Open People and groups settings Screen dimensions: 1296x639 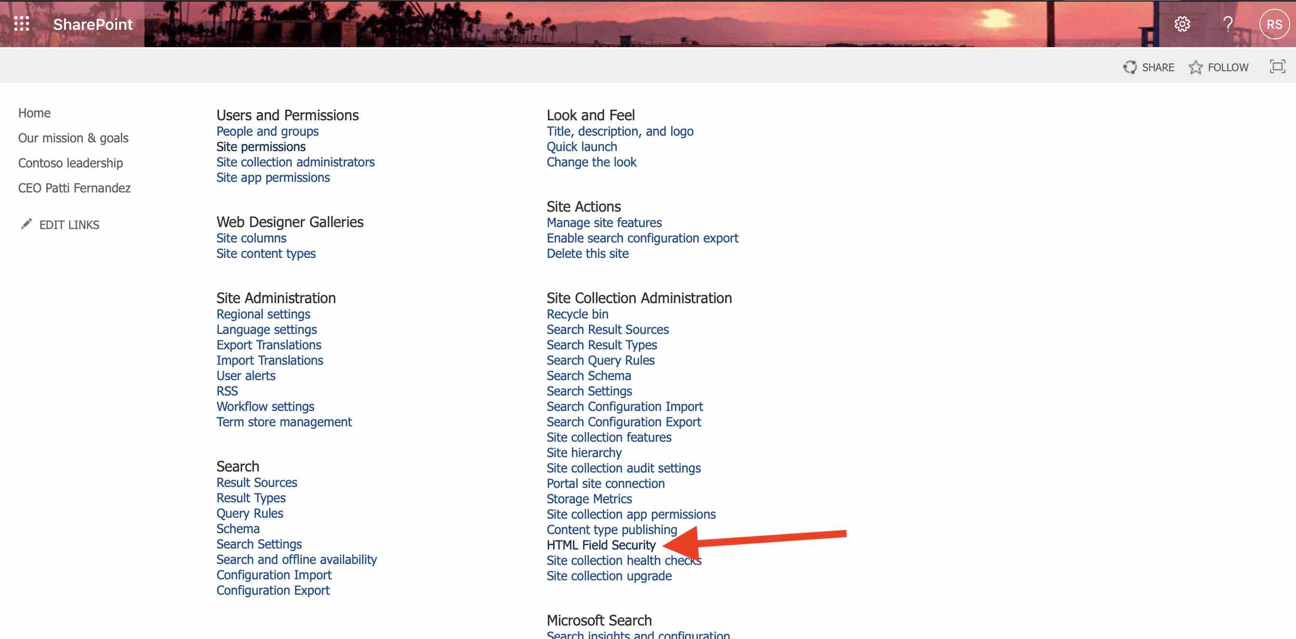click(x=267, y=131)
